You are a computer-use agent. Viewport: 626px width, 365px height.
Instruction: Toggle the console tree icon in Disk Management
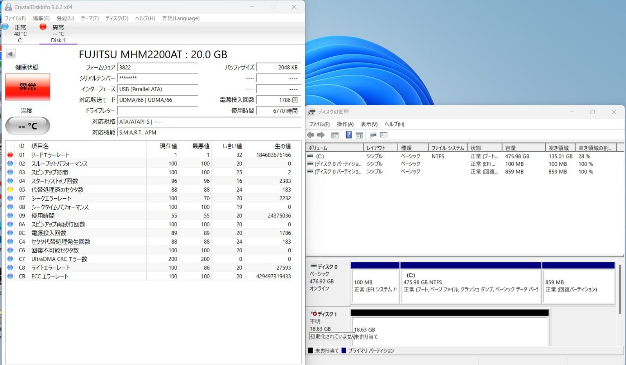pyautogui.click(x=335, y=135)
